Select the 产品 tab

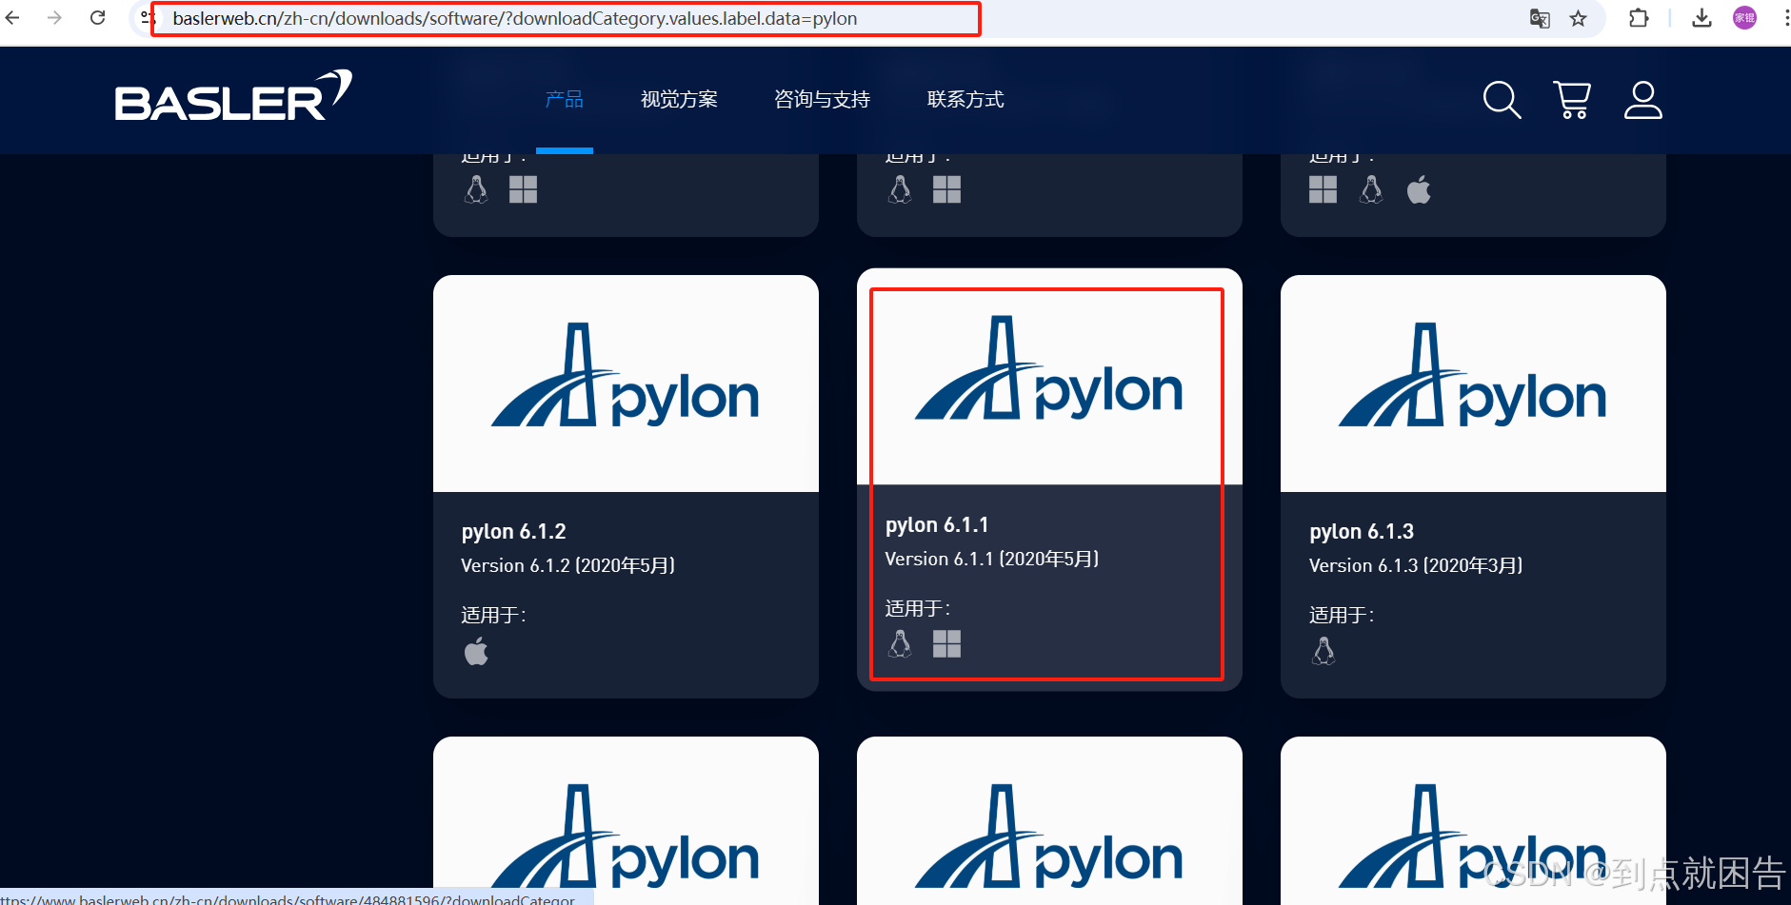(564, 99)
